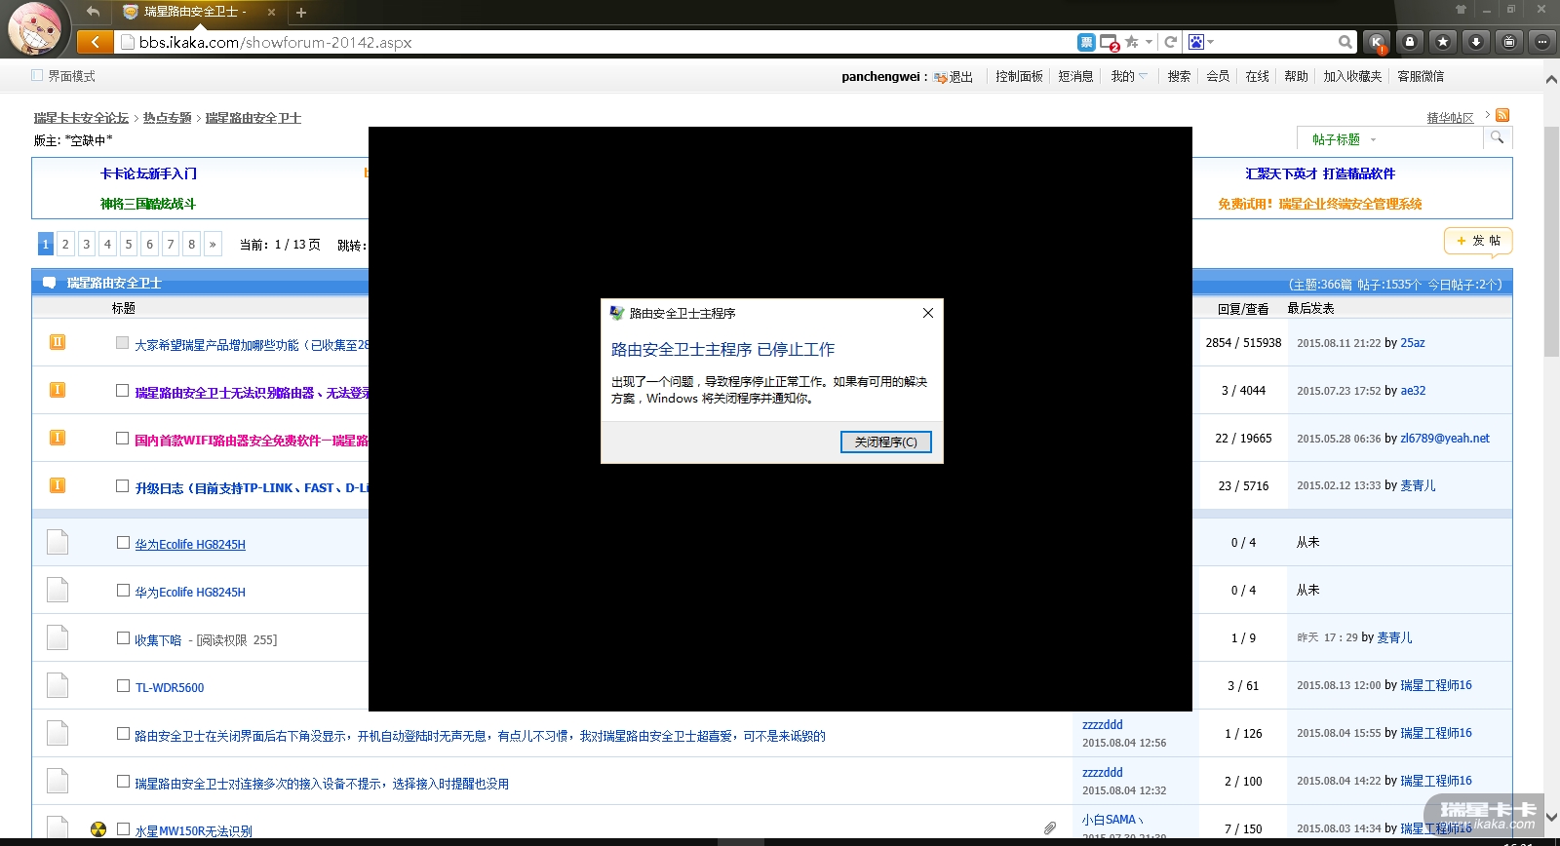Close the crash dialog with the X
Image resolution: width=1560 pixels, height=846 pixels.
coord(928,313)
